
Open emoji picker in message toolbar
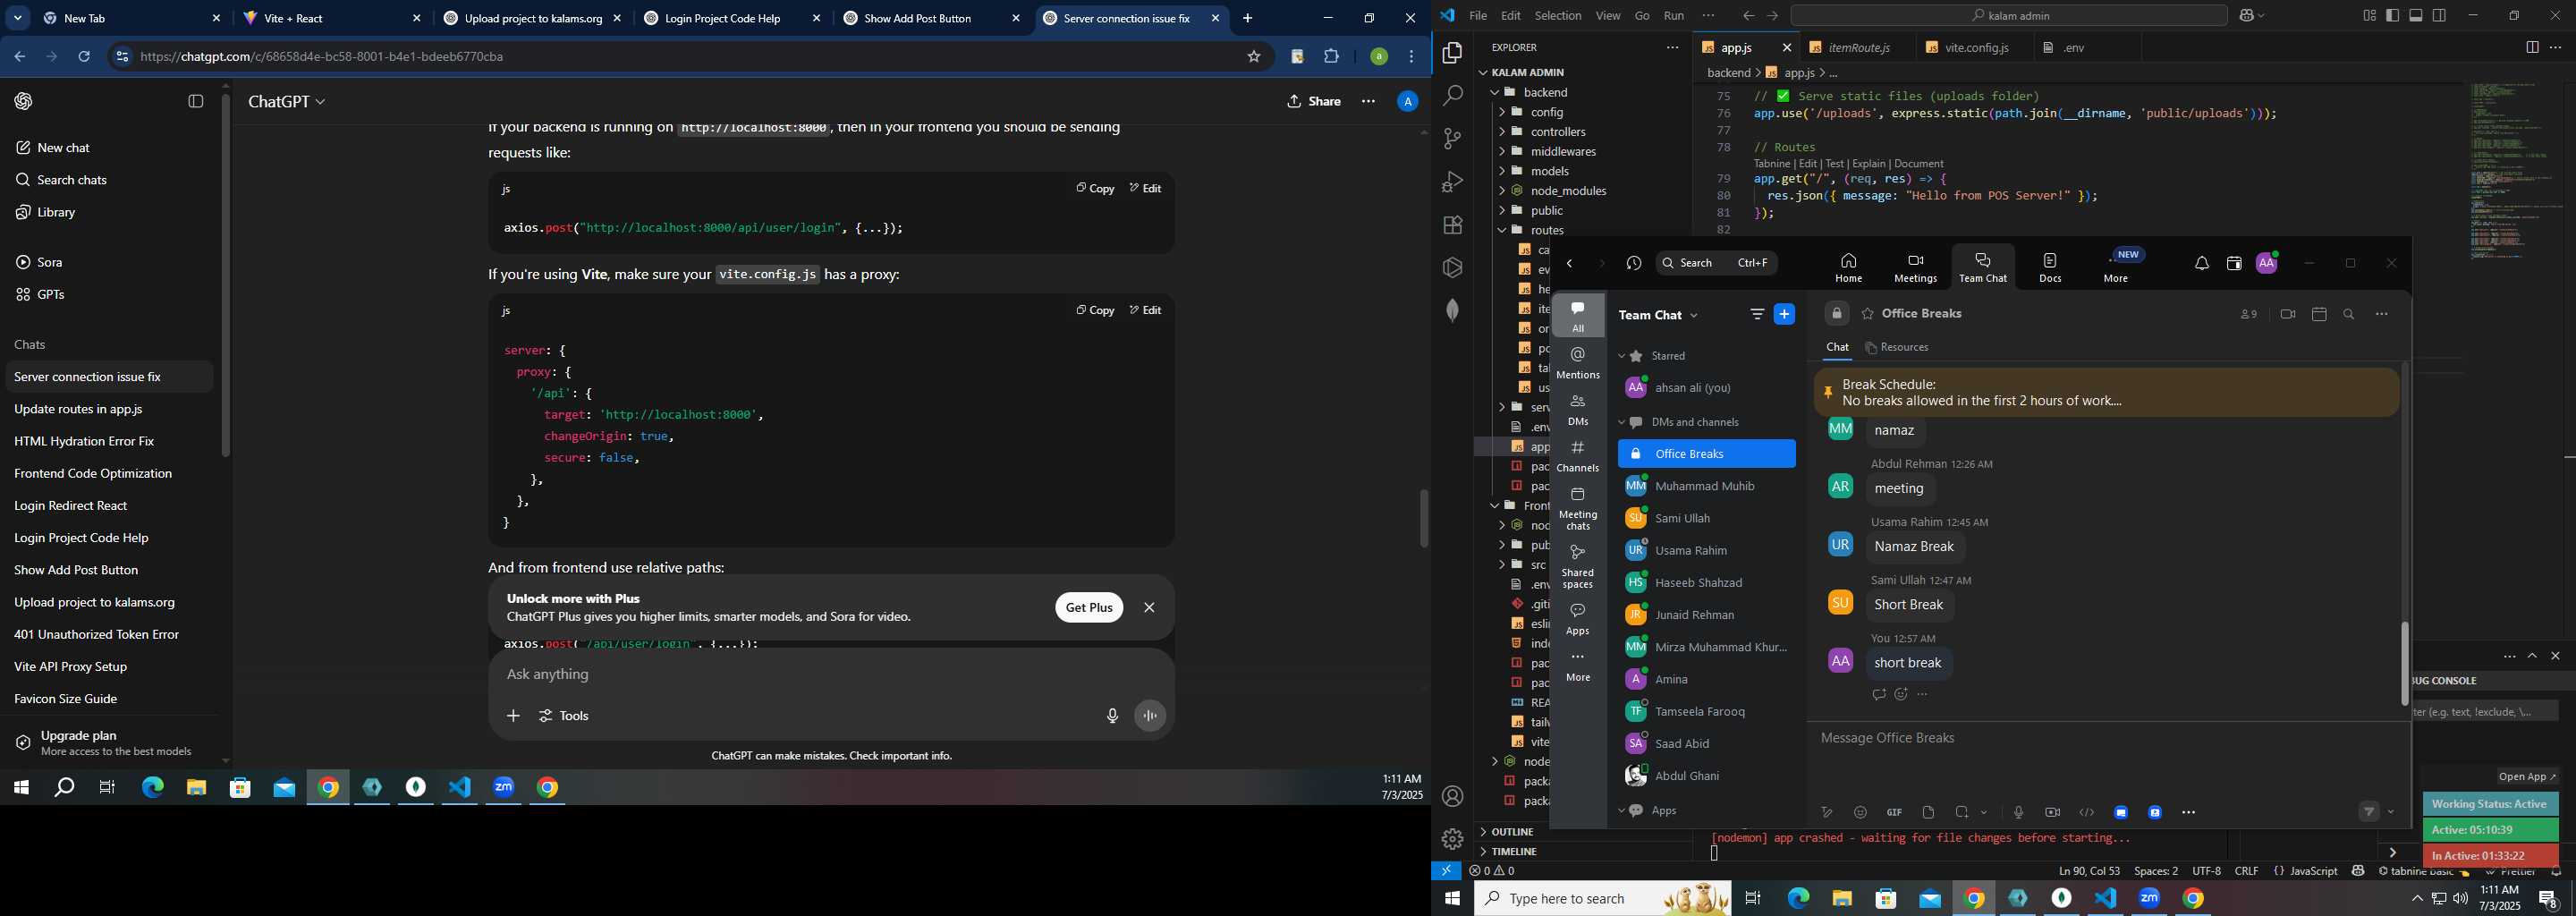click(1860, 812)
